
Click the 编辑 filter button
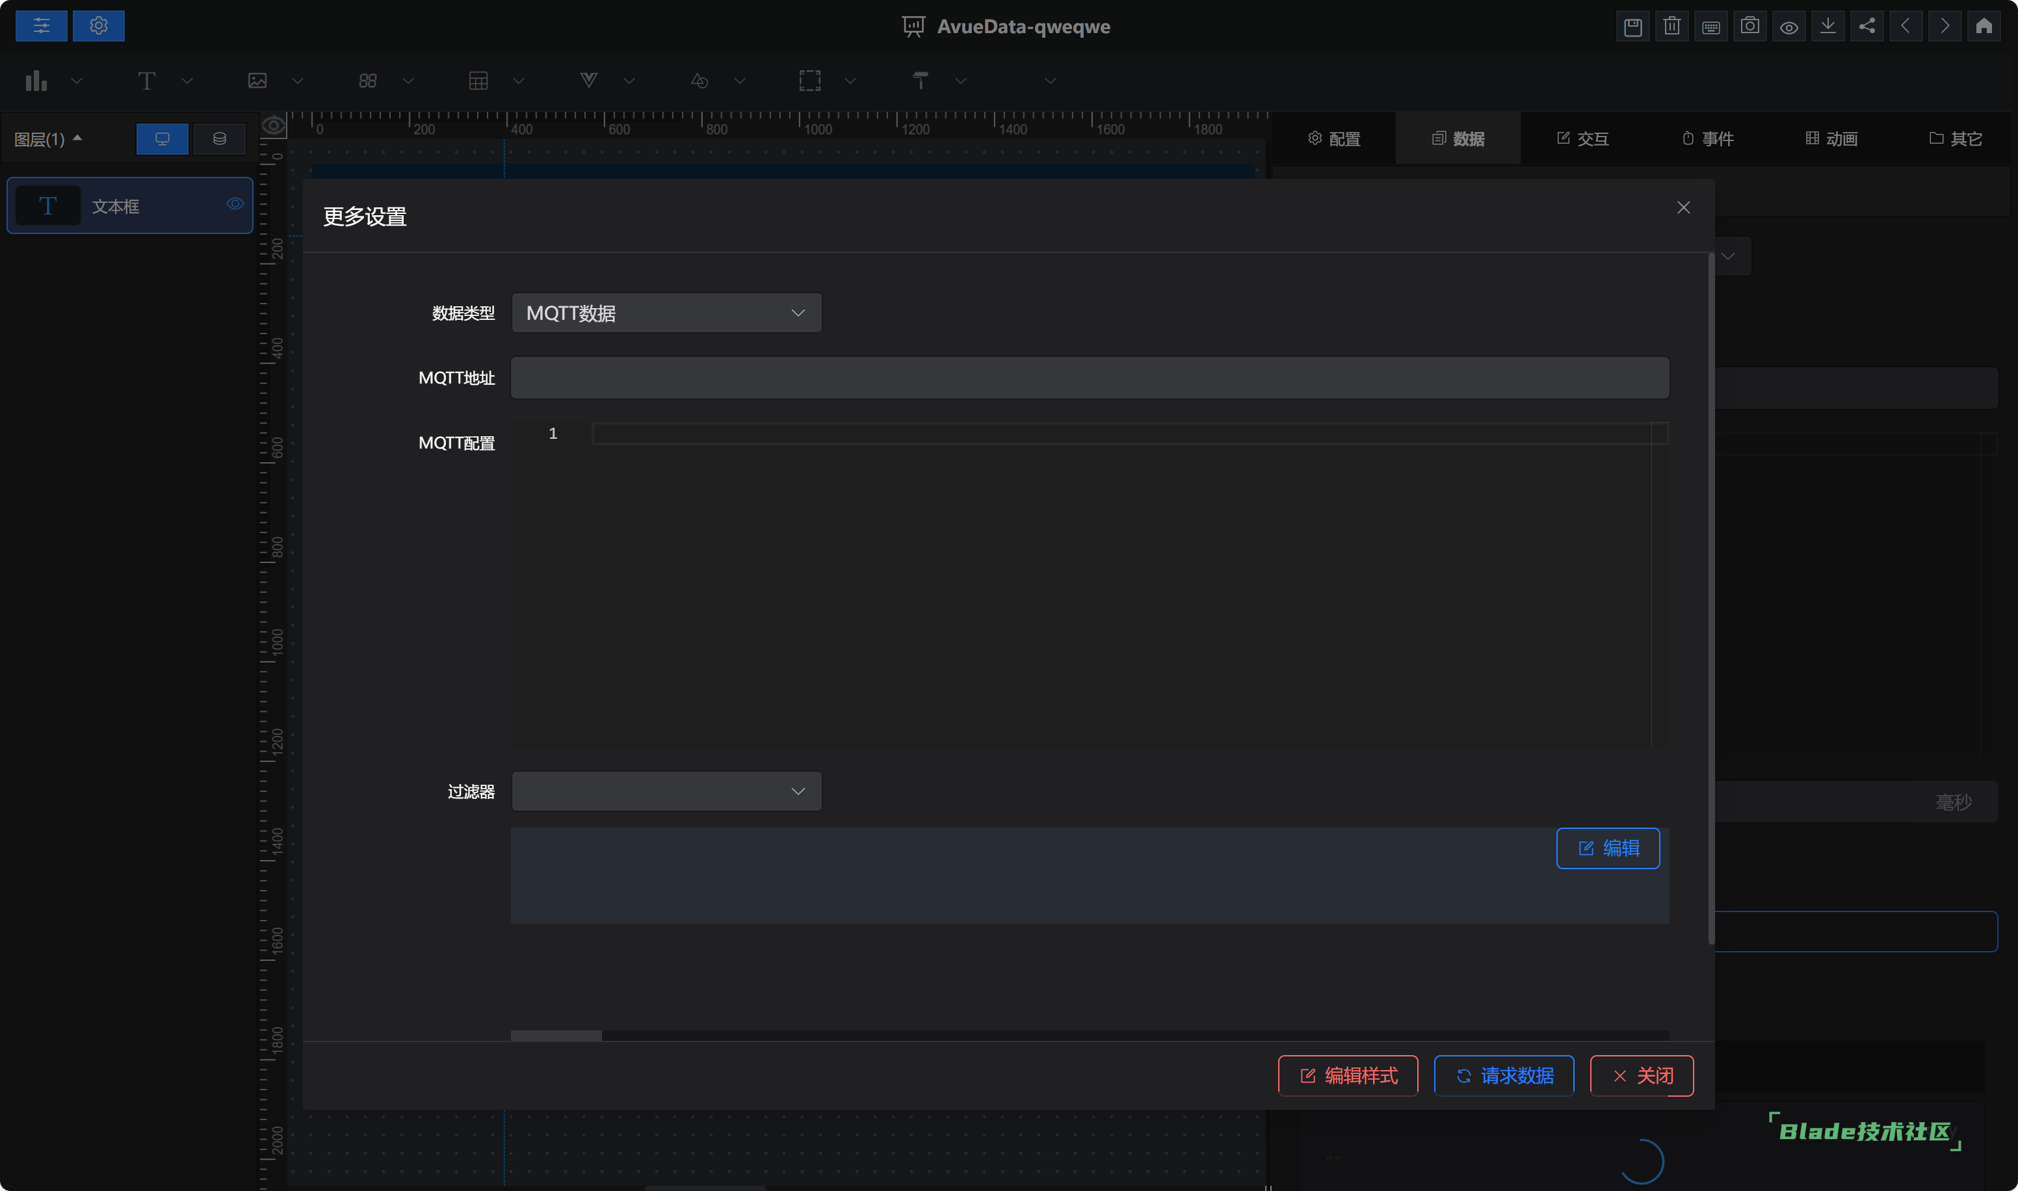(x=1608, y=848)
